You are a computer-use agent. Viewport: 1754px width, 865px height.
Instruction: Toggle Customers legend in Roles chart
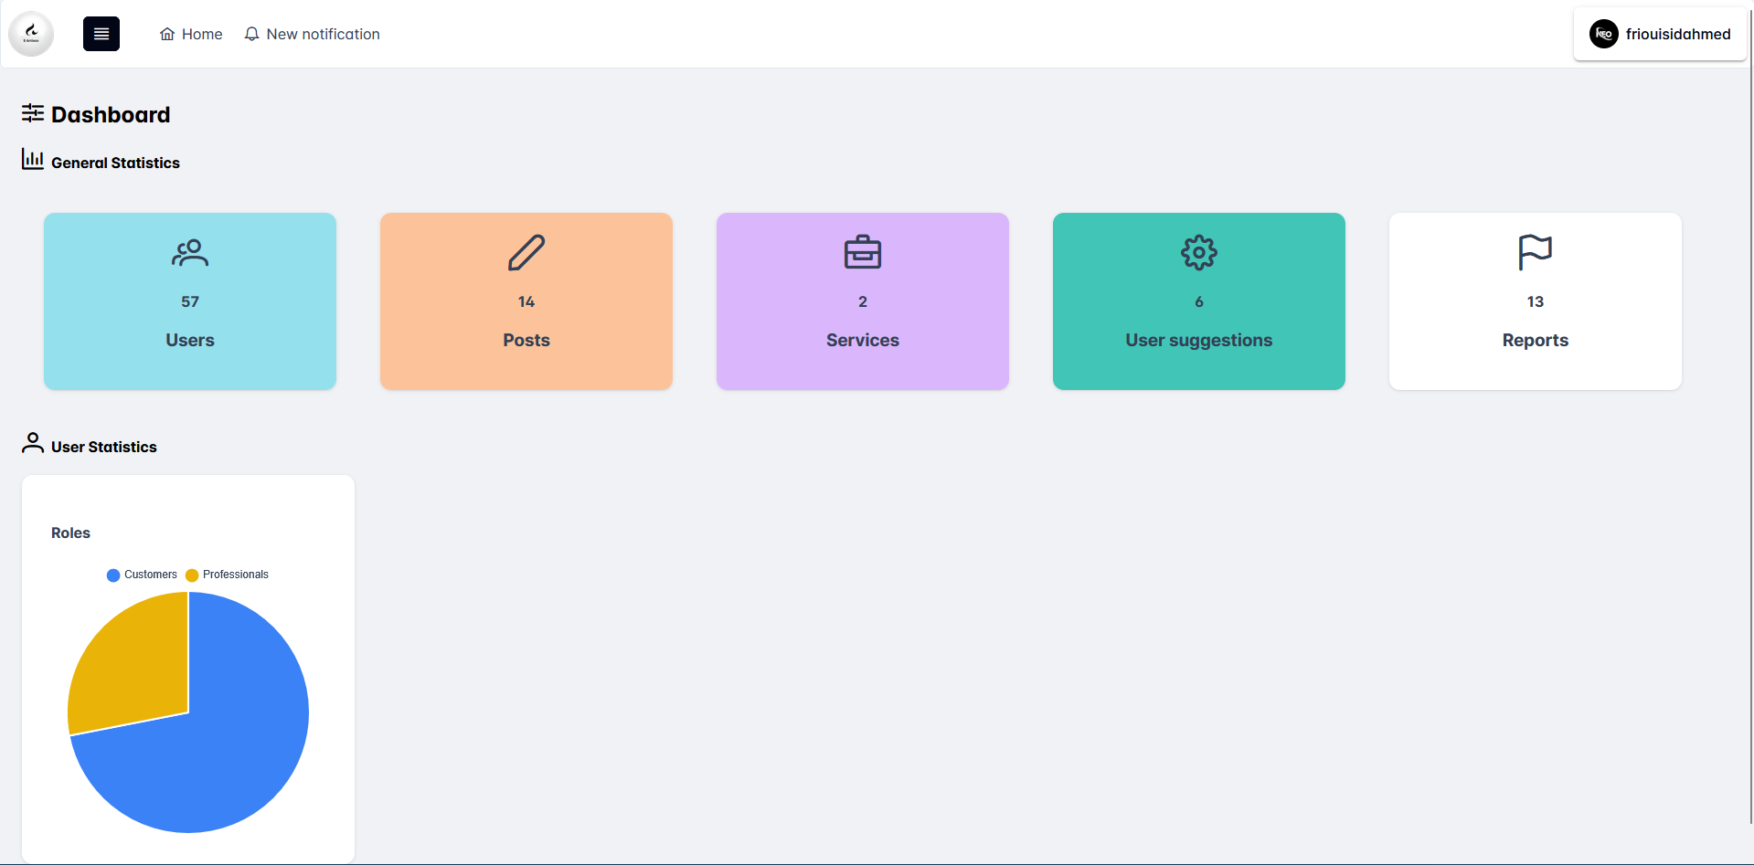pyautogui.click(x=142, y=575)
